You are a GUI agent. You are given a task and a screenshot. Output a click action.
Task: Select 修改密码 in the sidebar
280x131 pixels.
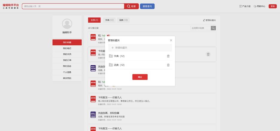click(x=67, y=78)
